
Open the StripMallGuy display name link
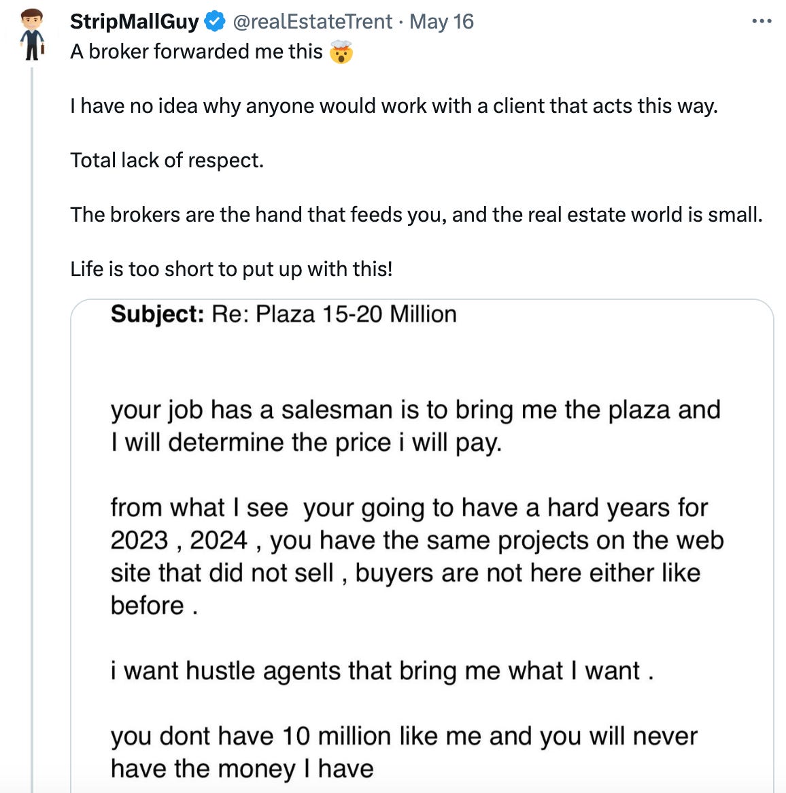tap(134, 22)
